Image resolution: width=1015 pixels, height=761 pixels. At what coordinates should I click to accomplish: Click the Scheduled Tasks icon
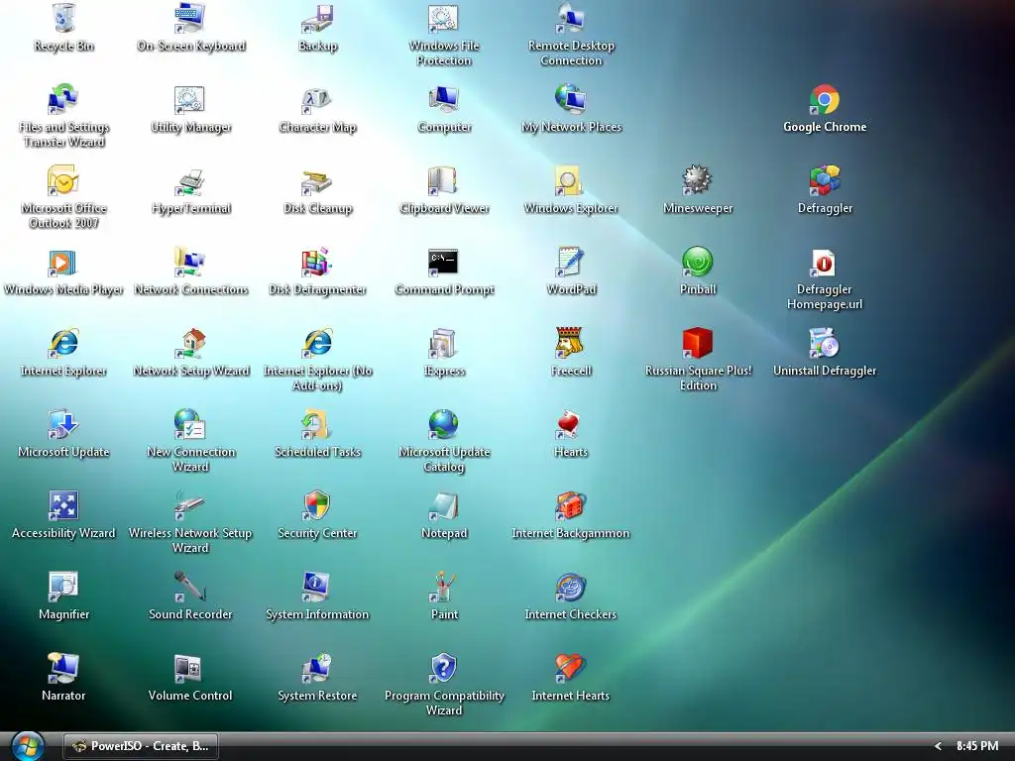(x=317, y=424)
